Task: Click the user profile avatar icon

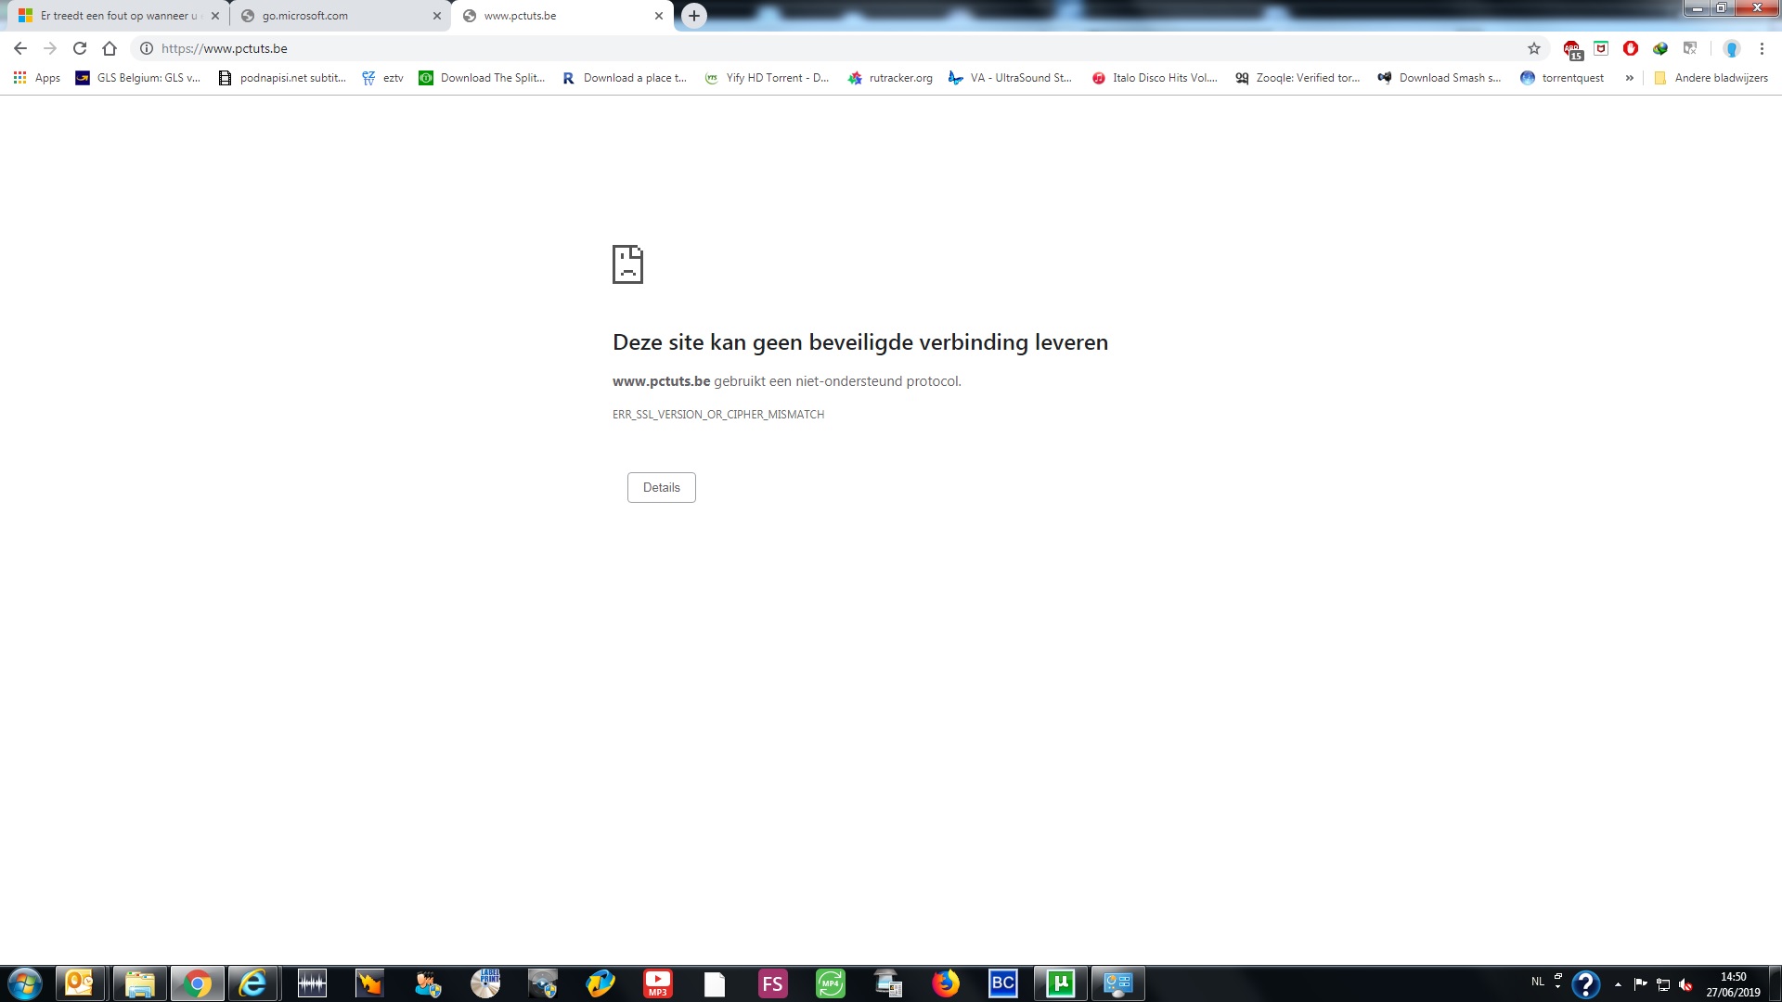Action: pos(1731,48)
